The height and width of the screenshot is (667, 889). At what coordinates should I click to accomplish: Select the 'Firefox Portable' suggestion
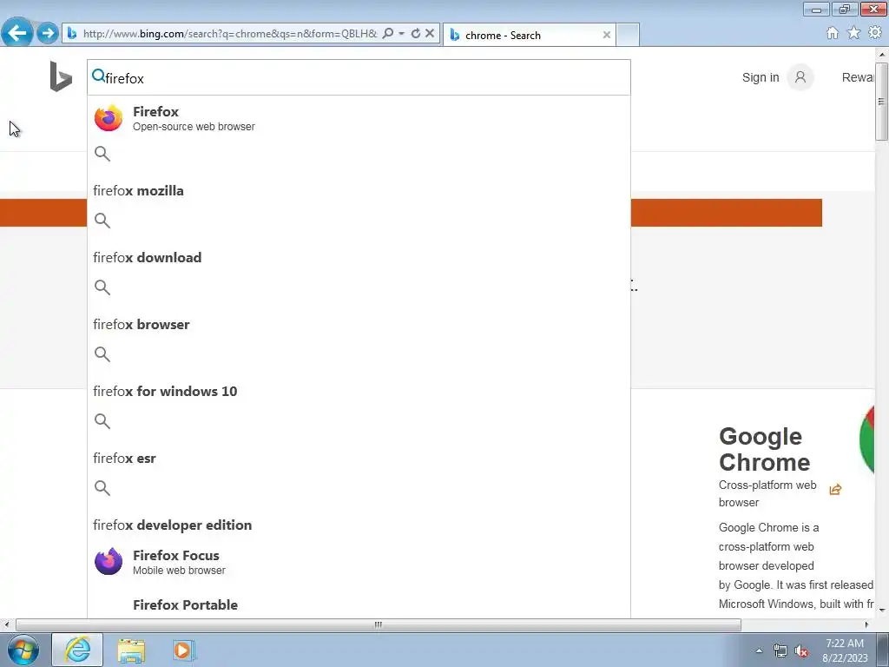186,604
